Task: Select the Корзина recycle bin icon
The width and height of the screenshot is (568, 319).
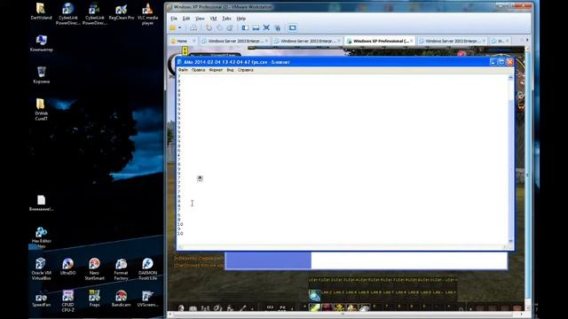Action: point(42,74)
